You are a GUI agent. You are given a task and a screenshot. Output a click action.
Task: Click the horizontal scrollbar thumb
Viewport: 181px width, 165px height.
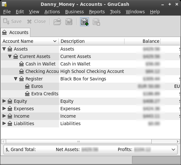click(79, 141)
